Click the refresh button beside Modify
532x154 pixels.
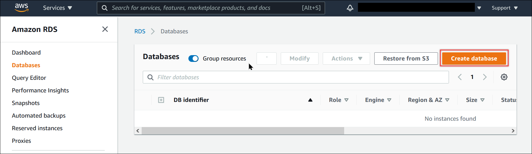[266, 59]
